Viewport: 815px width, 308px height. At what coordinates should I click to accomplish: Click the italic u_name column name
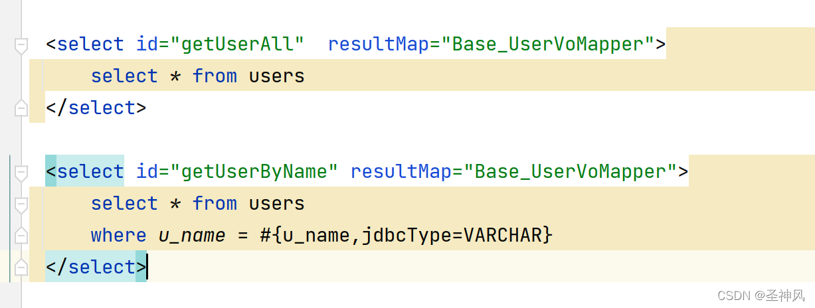click(192, 236)
